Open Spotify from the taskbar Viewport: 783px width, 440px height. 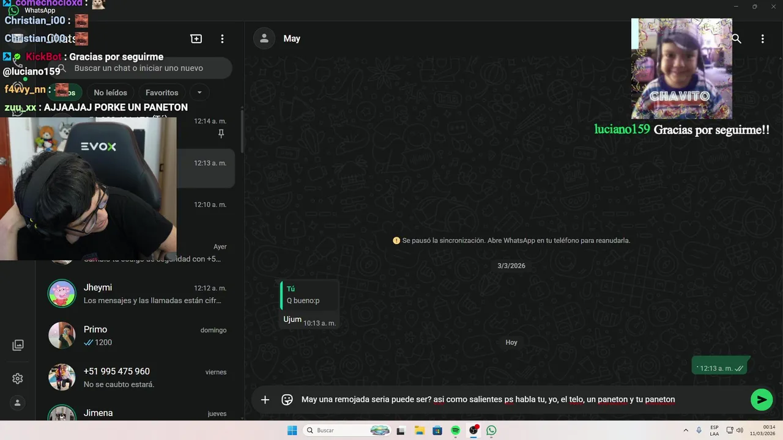pyautogui.click(x=456, y=431)
